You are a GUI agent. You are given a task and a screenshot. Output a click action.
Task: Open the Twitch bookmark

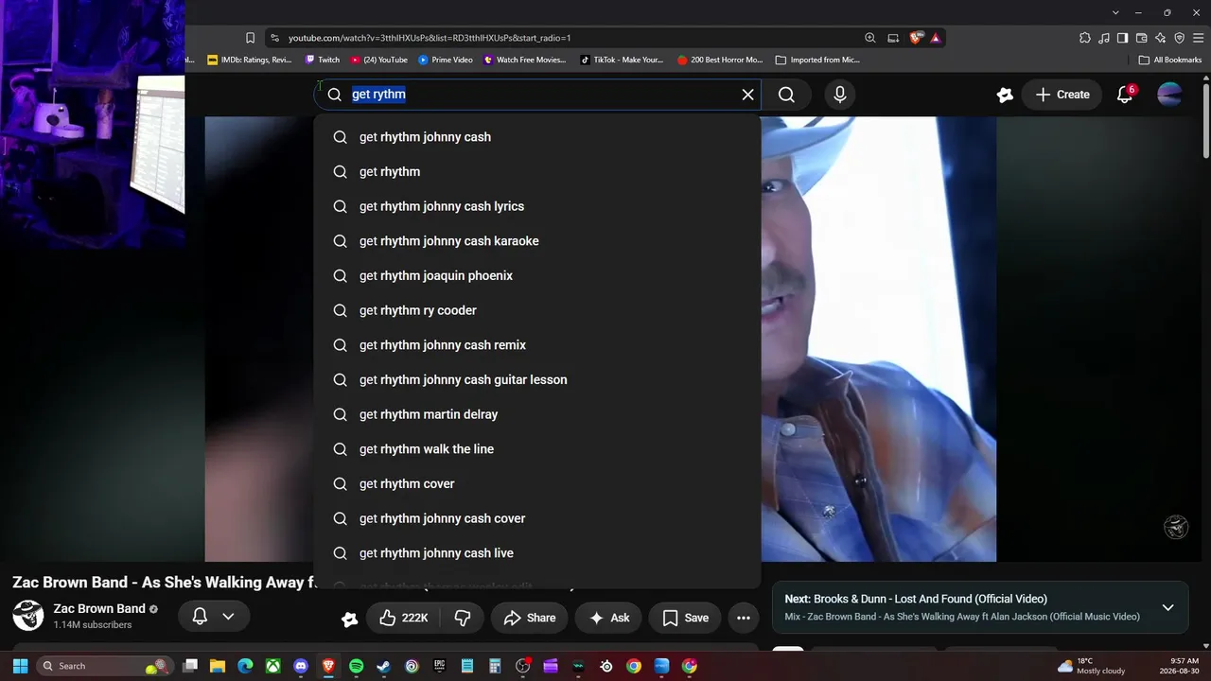click(323, 60)
